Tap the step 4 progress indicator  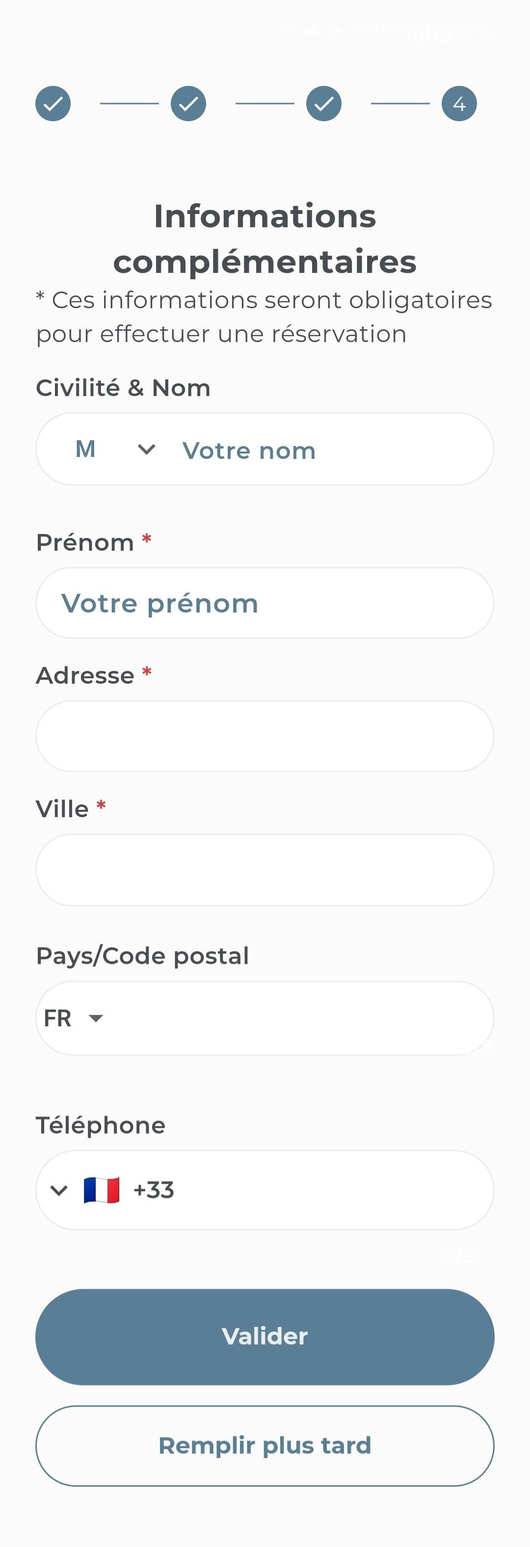[x=459, y=103]
